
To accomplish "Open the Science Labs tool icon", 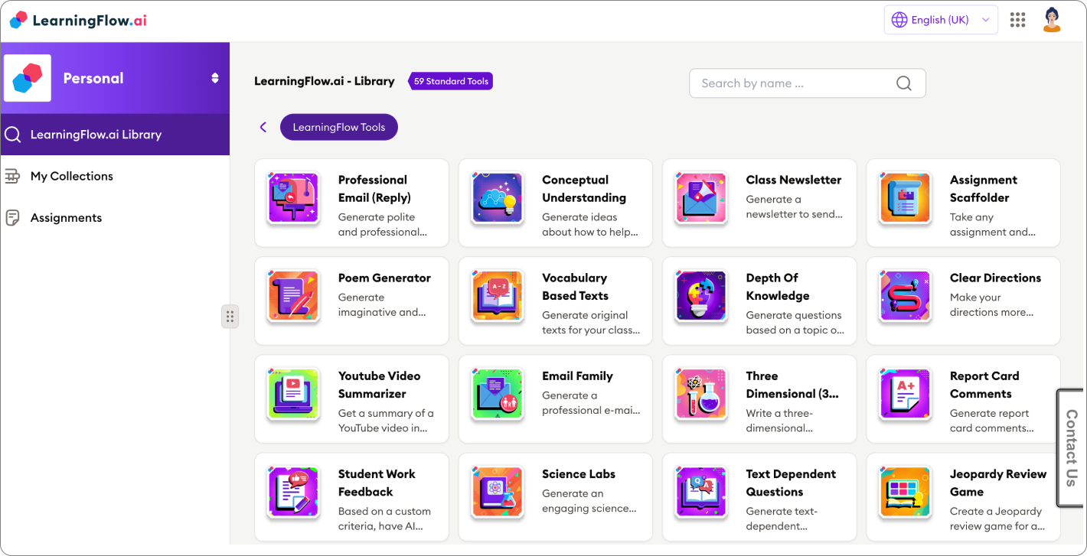I will (498, 492).
